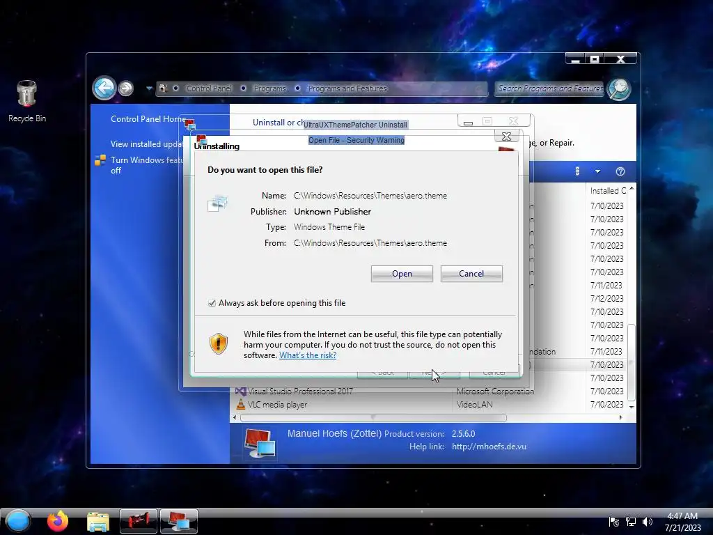Image resolution: width=713 pixels, height=535 pixels.
Task: Open Turn Windows features on or off
Action: [x=146, y=165]
